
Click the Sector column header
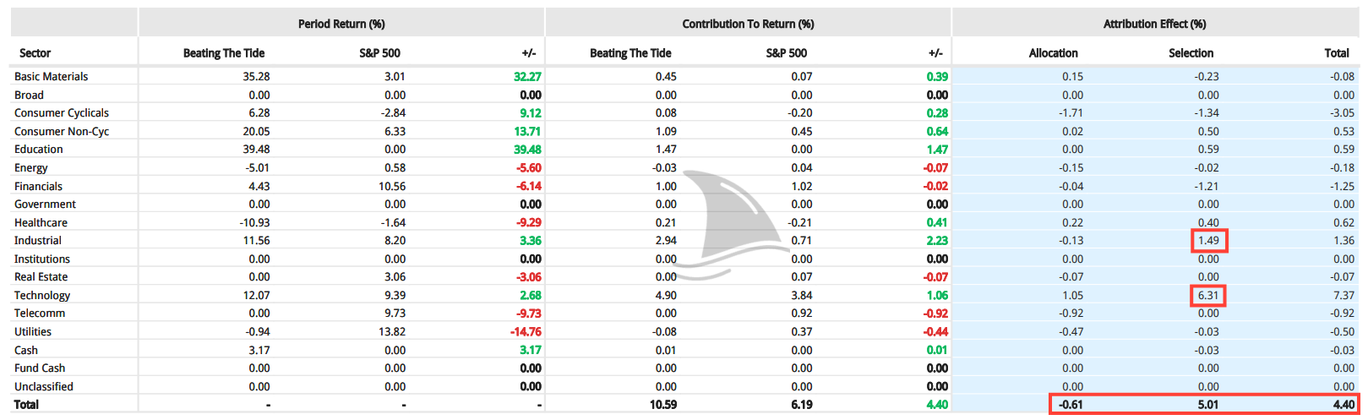pos(35,53)
